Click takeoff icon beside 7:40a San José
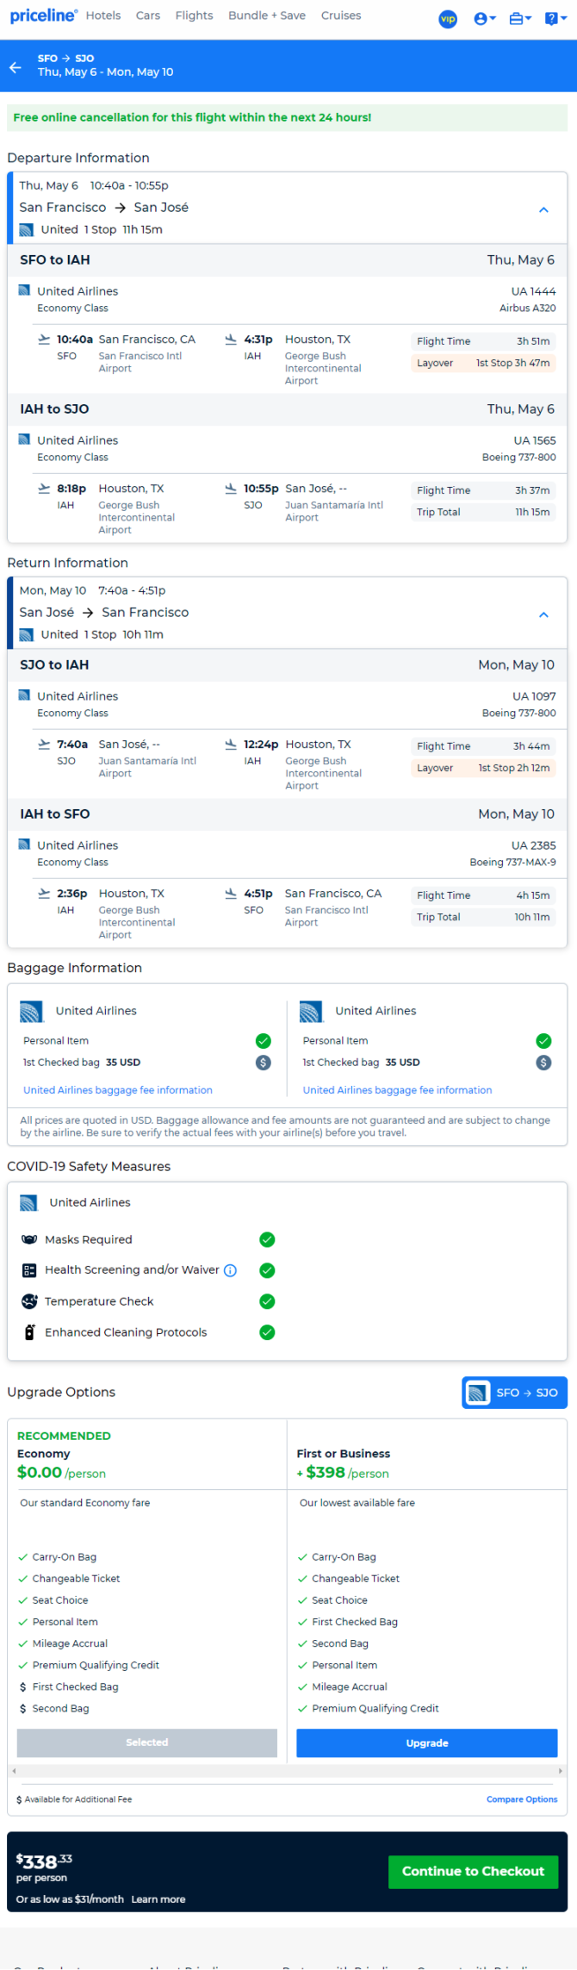The width and height of the screenshot is (577, 1970). click(44, 744)
